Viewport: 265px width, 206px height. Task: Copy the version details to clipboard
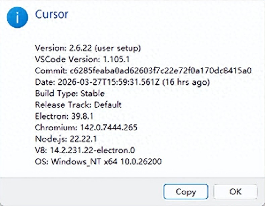coord(185,192)
